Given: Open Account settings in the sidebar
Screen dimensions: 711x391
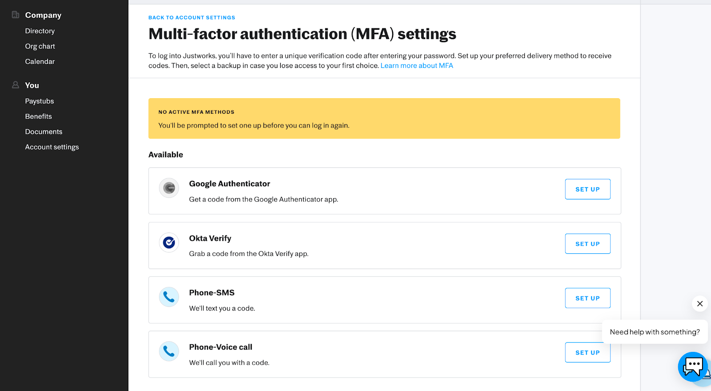Looking at the screenshot, I should click(52, 147).
